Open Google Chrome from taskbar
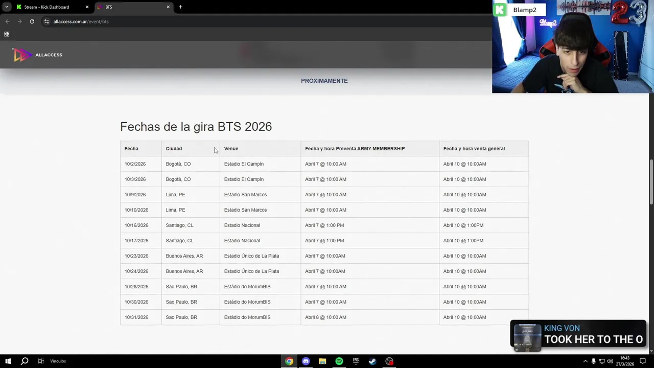This screenshot has width=654, height=368. (x=289, y=361)
